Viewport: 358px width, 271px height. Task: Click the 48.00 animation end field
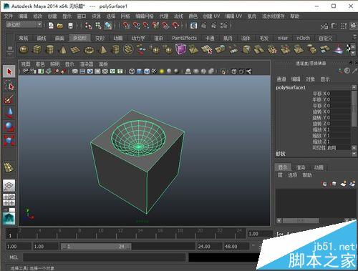pyautogui.click(x=236, y=247)
